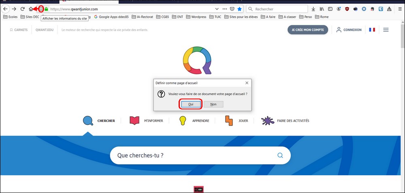The width and height of the screenshot is (405, 193).
Task: Click the blue bookmark star
Action: tap(239, 9)
